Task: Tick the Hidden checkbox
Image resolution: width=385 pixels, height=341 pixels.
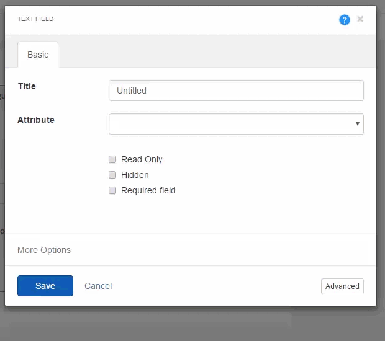Action: pyautogui.click(x=112, y=175)
